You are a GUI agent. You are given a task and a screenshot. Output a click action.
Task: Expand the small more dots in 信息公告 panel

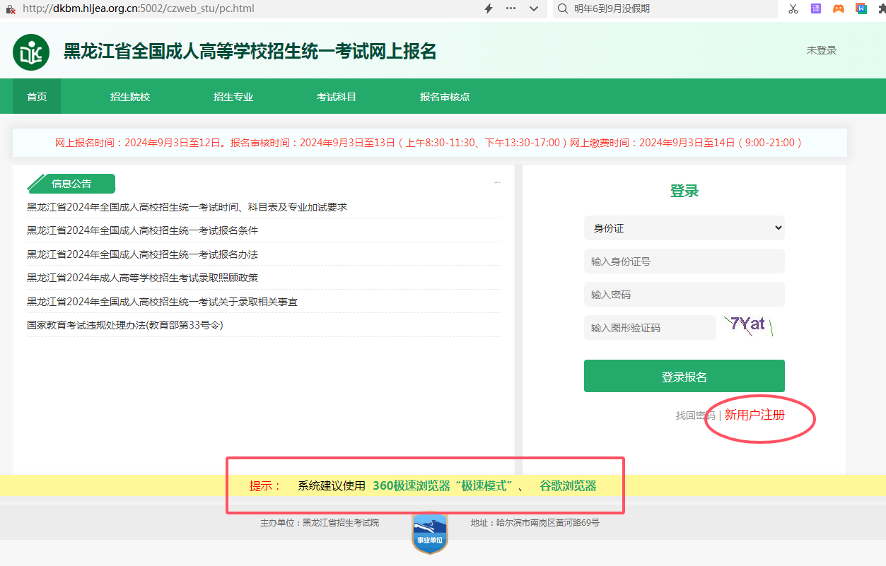tap(497, 182)
